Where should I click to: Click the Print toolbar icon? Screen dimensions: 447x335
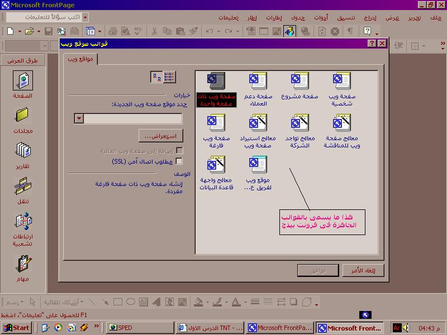pyautogui.click(x=113, y=31)
